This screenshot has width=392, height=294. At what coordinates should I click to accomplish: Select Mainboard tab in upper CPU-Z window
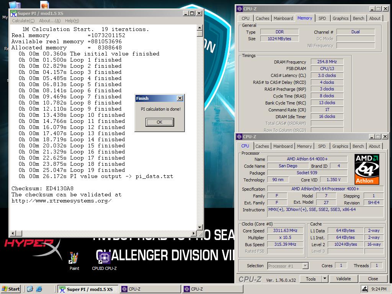point(283,18)
